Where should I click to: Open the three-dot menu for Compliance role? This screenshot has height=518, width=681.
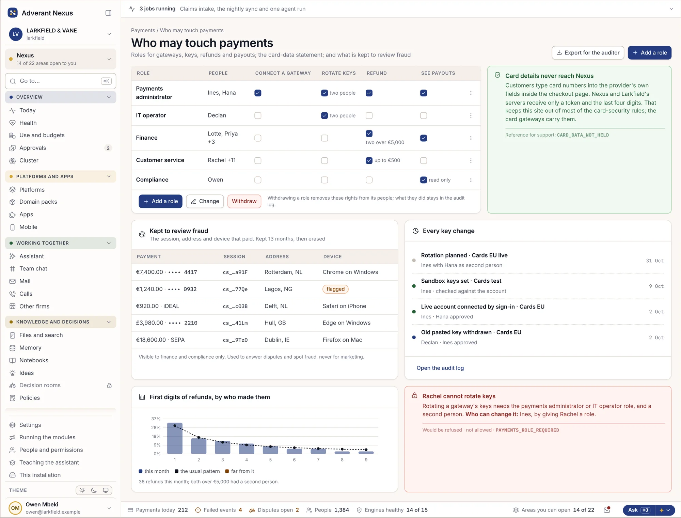tap(471, 180)
